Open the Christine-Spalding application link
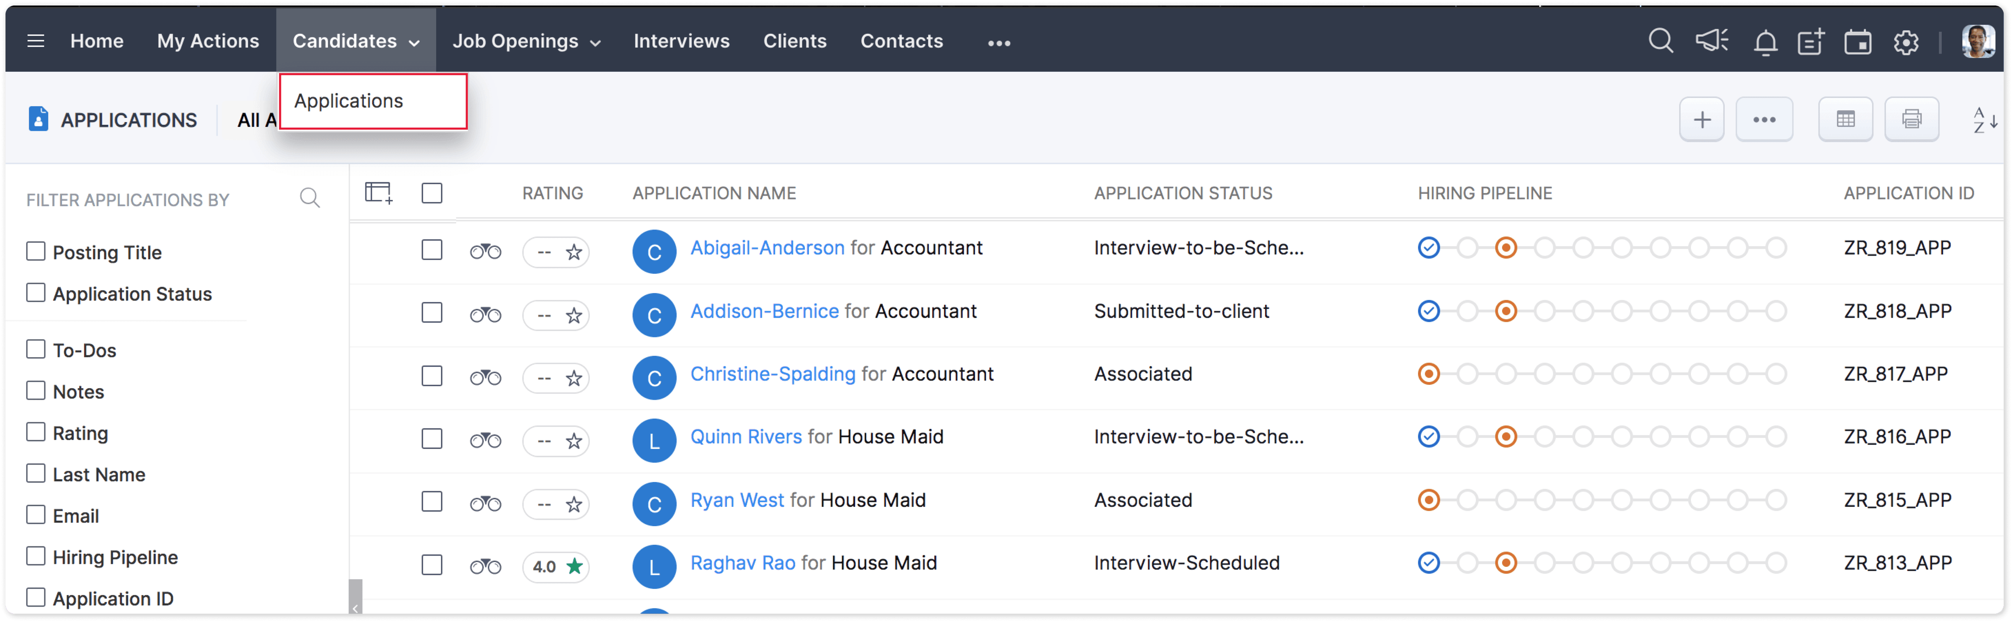2012x622 pixels. (x=773, y=374)
